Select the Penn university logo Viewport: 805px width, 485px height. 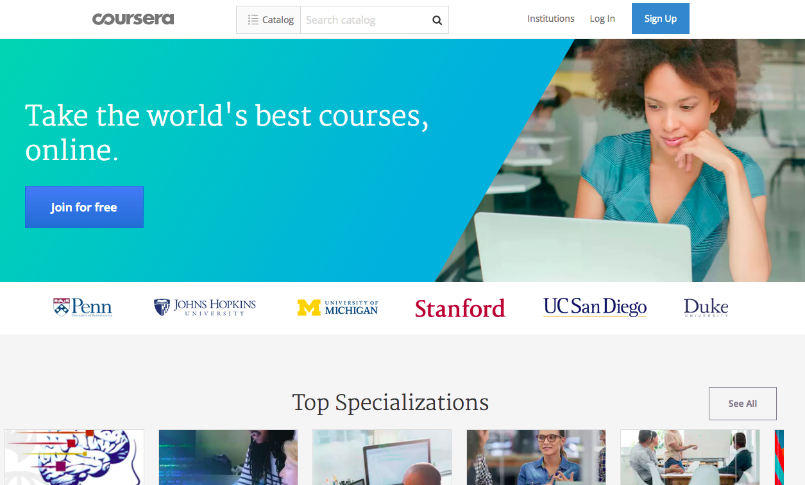[83, 308]
